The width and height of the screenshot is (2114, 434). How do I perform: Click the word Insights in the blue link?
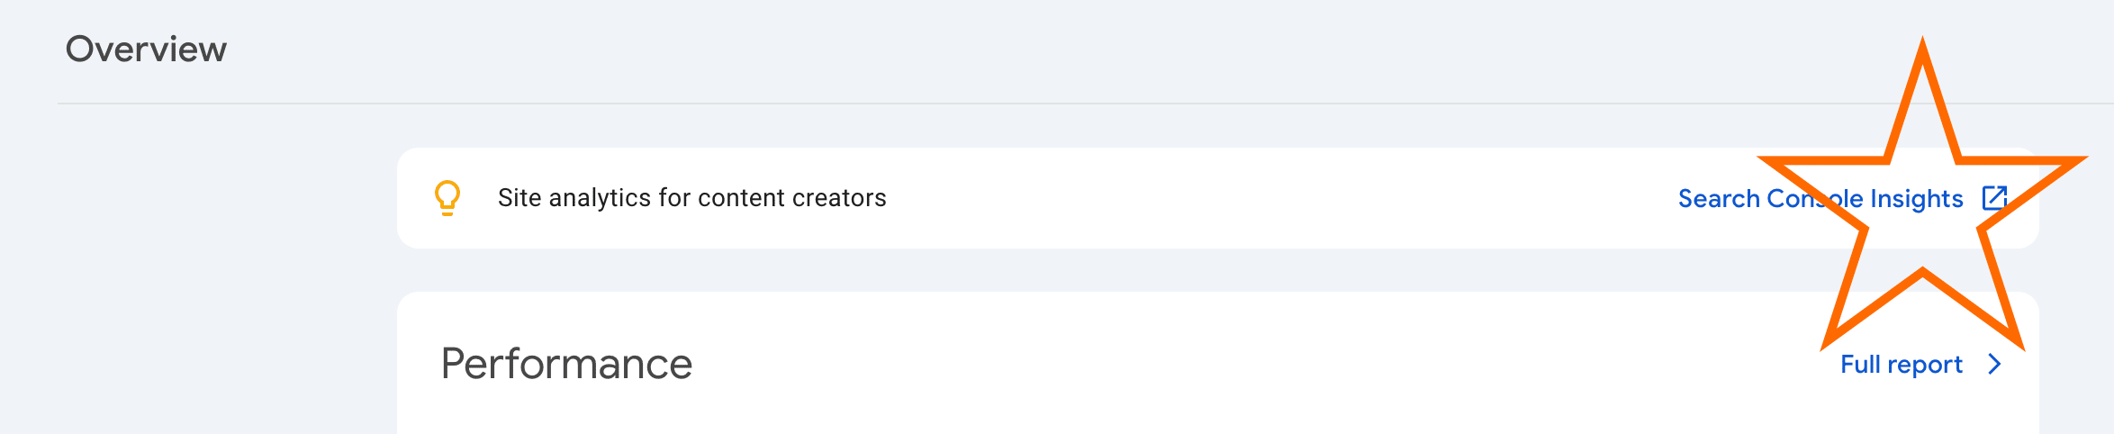point(1916,198)
